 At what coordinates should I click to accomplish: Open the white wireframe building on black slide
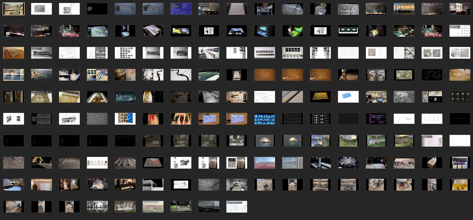pos(153,185)
